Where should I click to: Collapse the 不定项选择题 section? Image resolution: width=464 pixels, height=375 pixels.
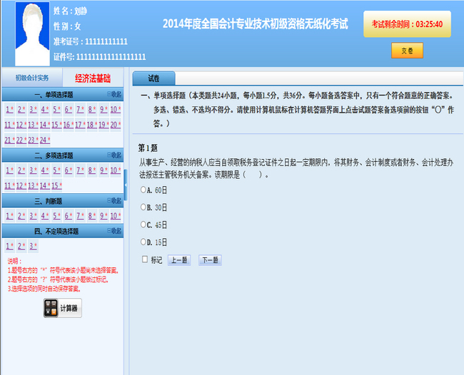tap(114, 231)
